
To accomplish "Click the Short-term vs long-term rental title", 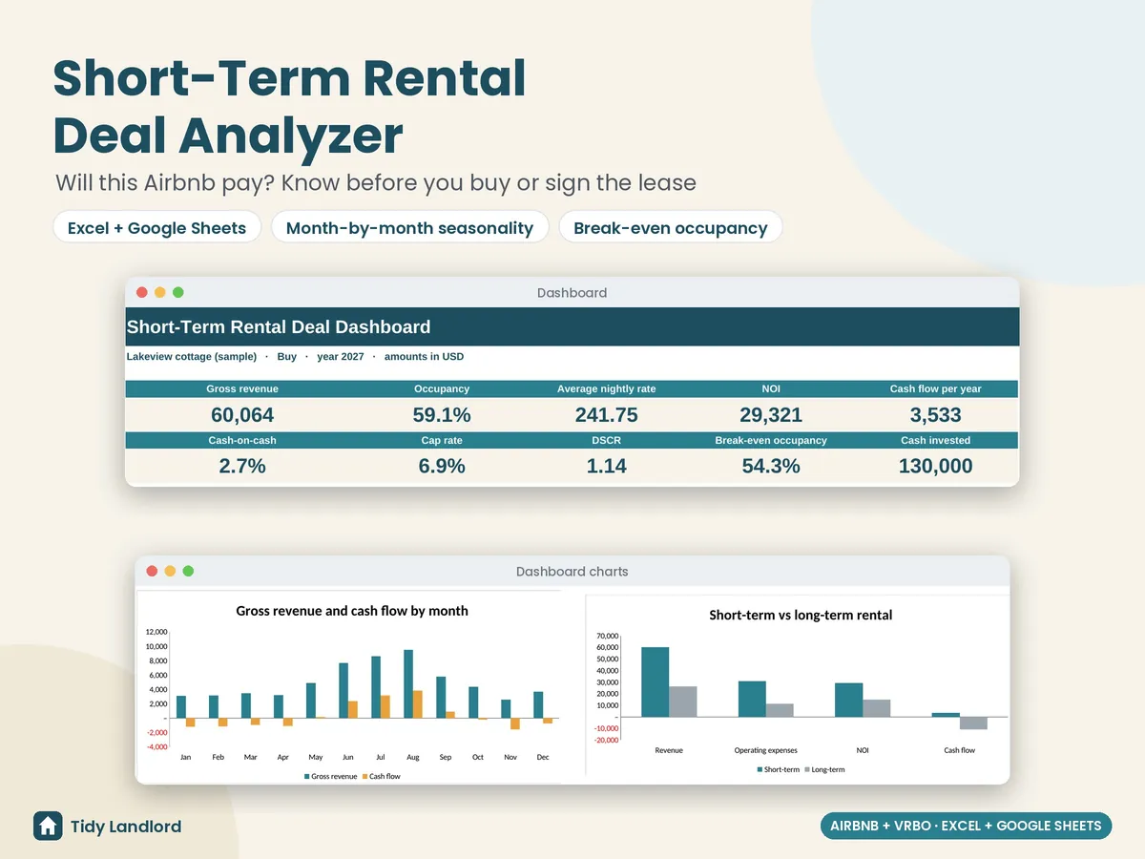I will [x=801, y=616].
